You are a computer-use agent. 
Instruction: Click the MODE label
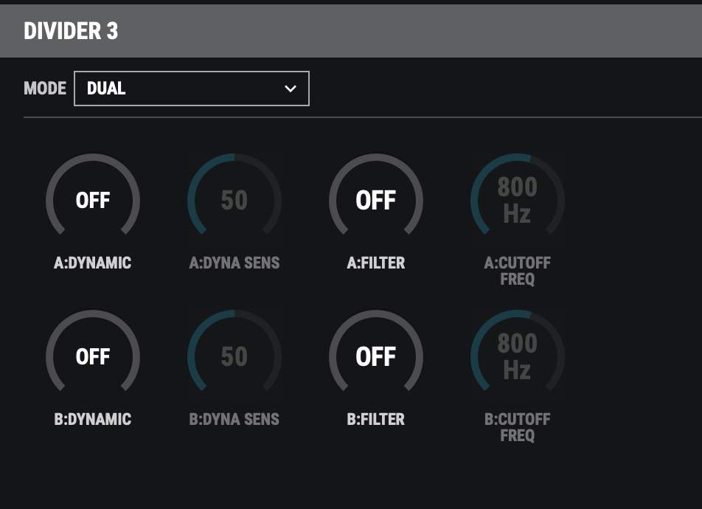tap(45, 89)
